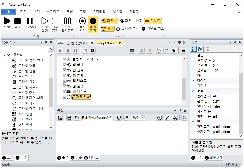Start recording with 녹화 시작
Screen dimensions: 244x168
[82, 25]
